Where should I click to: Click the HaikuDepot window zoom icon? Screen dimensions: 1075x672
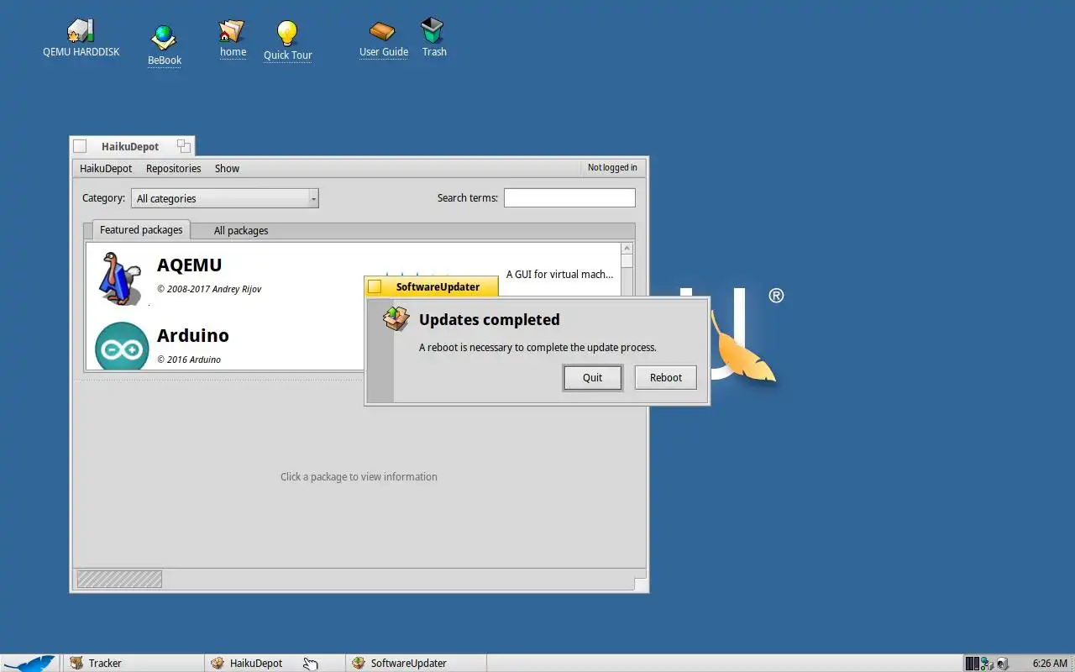click(x=183, y=146)
